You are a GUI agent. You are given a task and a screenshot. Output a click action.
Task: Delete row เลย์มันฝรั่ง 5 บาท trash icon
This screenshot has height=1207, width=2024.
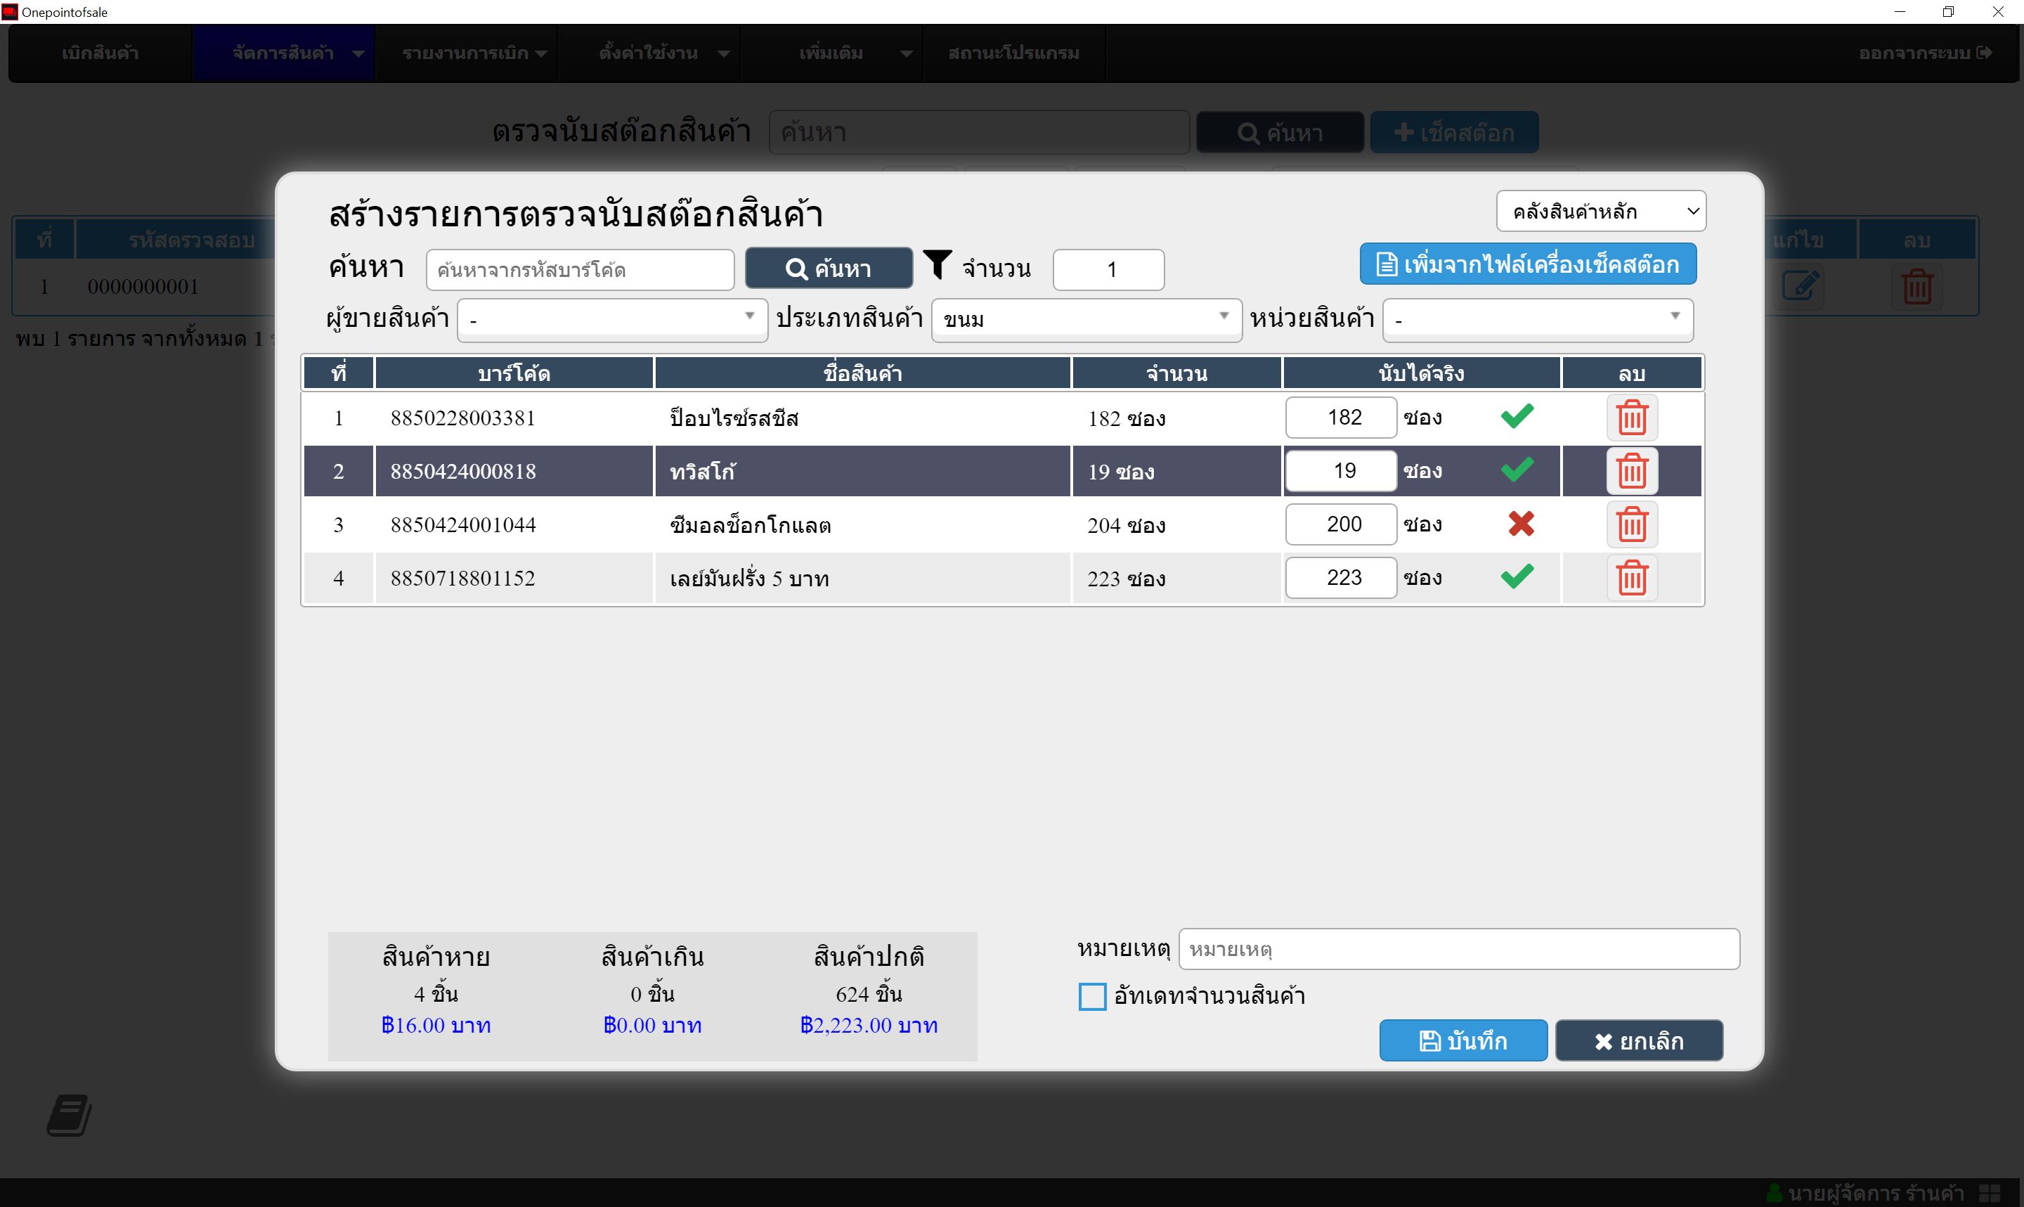[x=1631, y=579]
